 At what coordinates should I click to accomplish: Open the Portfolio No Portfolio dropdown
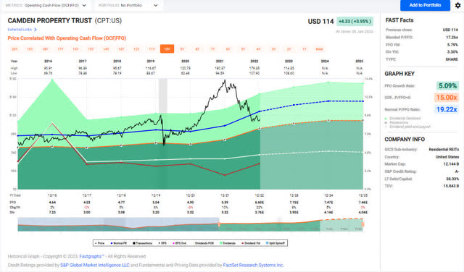pyautogui.click(x=128, y=5)
